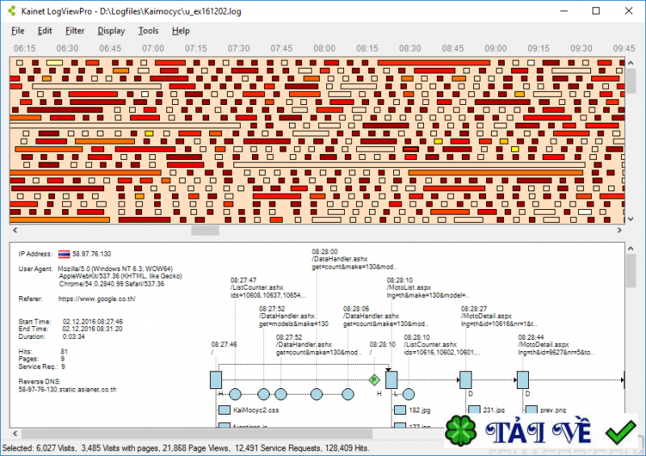The width and height of the screenshot is (646, 456).
Task: Click the Thailand flag icon beside the IP address
Action: pyautogui.click(x=64, y=254)
